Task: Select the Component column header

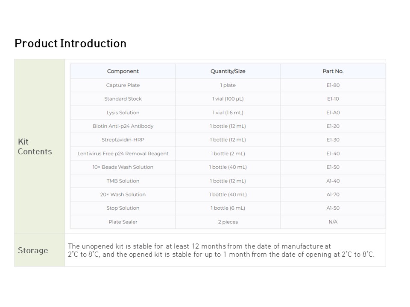Action: pyautogui.click(x=123, y=71)
